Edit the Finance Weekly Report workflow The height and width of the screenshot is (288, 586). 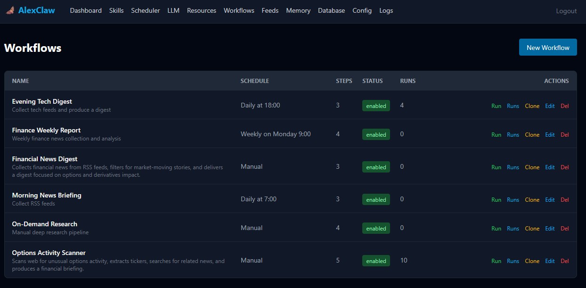(550, 134)
